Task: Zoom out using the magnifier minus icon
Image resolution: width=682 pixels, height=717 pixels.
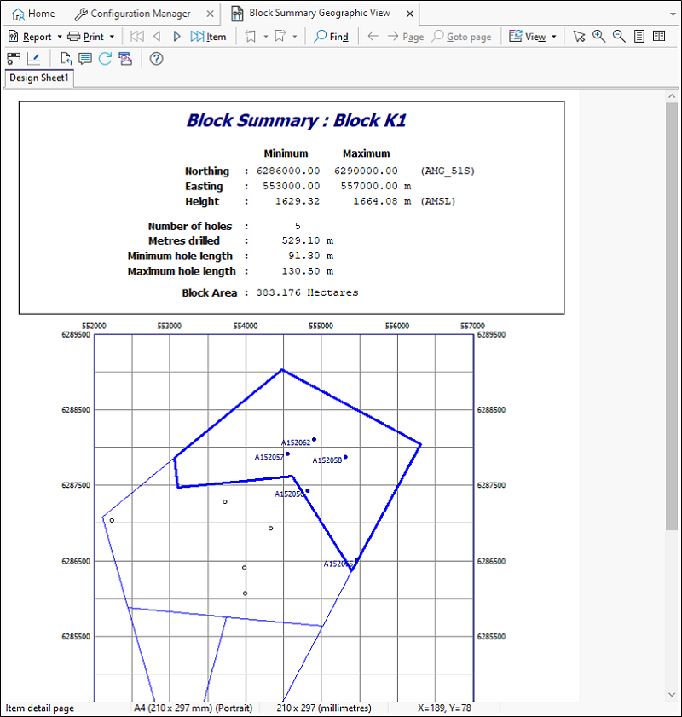Action: click(x=619, y=36)
